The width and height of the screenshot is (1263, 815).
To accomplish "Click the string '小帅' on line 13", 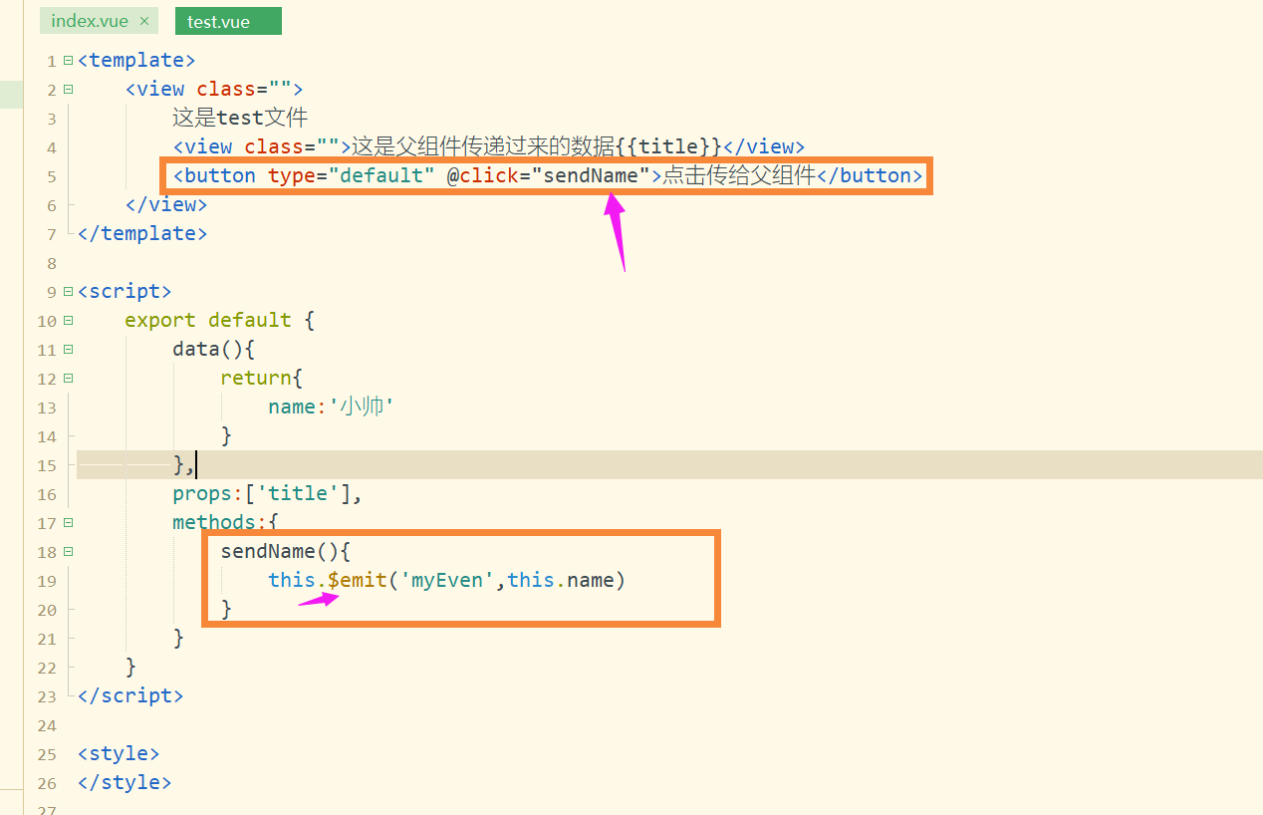I will click(362, 407).
